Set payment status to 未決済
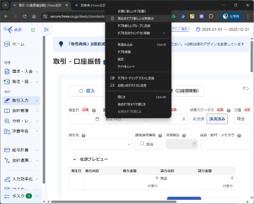The height and width of the screenshot is (204, 254). tap(198, 119)
